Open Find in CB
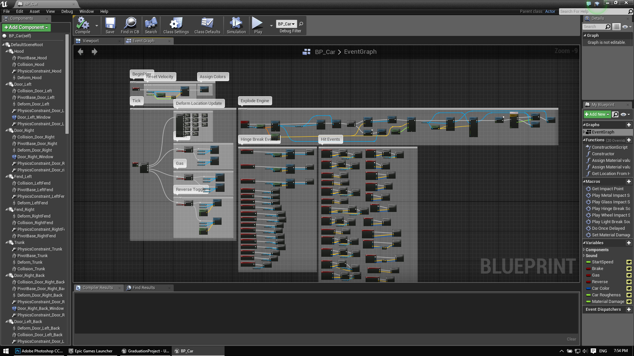The height and width of the screenshot is (356, 634). click(130, 25)
